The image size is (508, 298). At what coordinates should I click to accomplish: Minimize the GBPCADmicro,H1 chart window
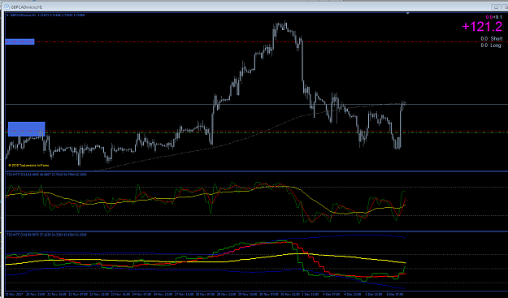coord(496,6)
